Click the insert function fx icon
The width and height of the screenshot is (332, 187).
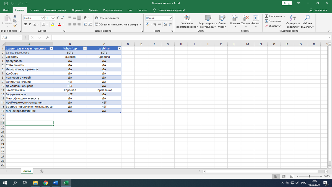pyautogui.click(x=47, y=37)
